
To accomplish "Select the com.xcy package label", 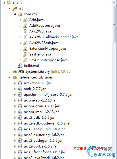I will click(x=30, y=14).
